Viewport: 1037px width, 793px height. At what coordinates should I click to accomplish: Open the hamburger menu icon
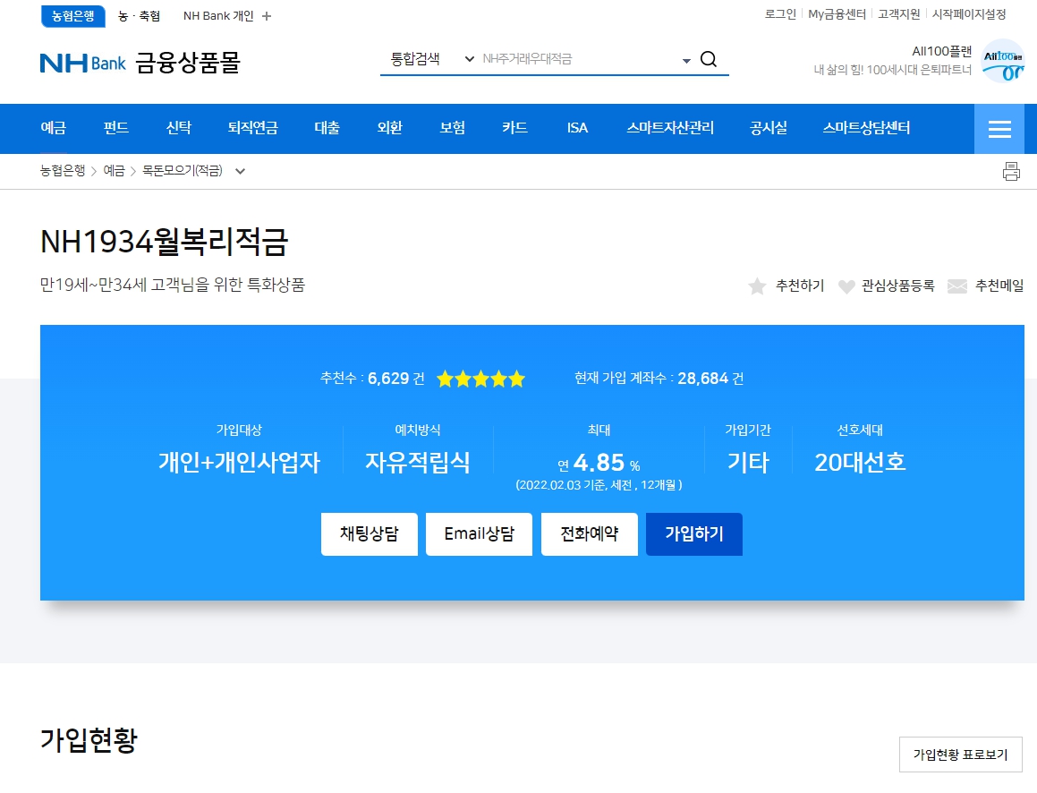(x=999, y=129)
